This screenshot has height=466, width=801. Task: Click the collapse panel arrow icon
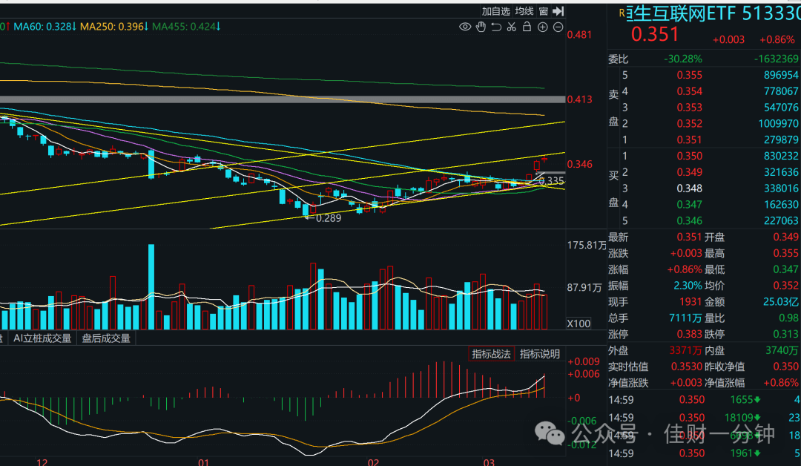click(558, 11)
